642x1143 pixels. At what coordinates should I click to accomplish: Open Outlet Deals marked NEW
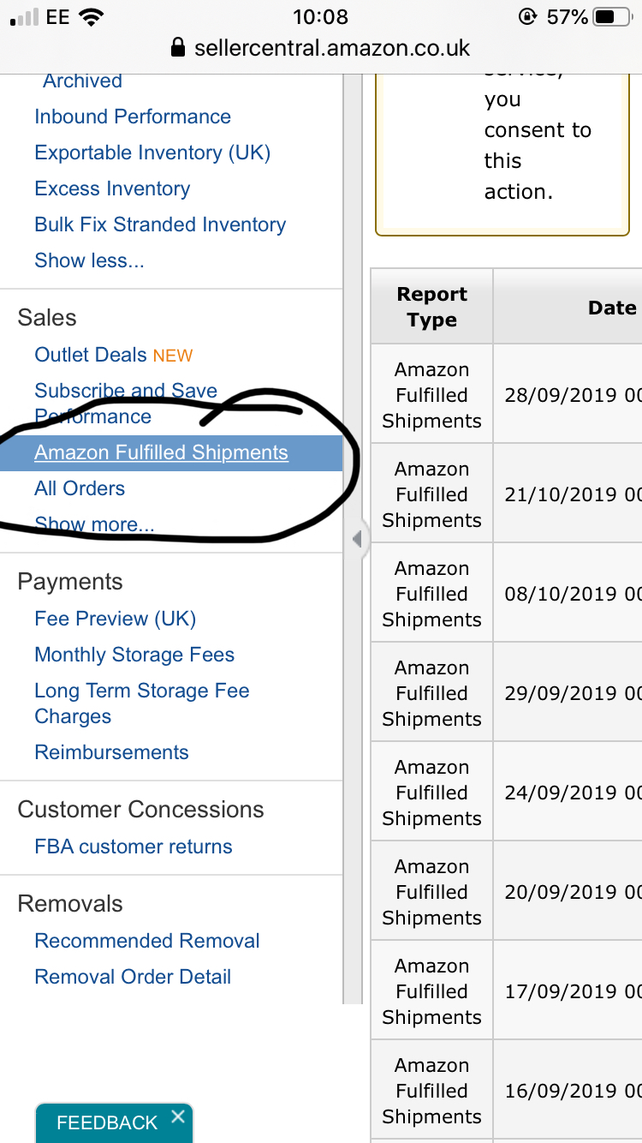click(90, 354)
